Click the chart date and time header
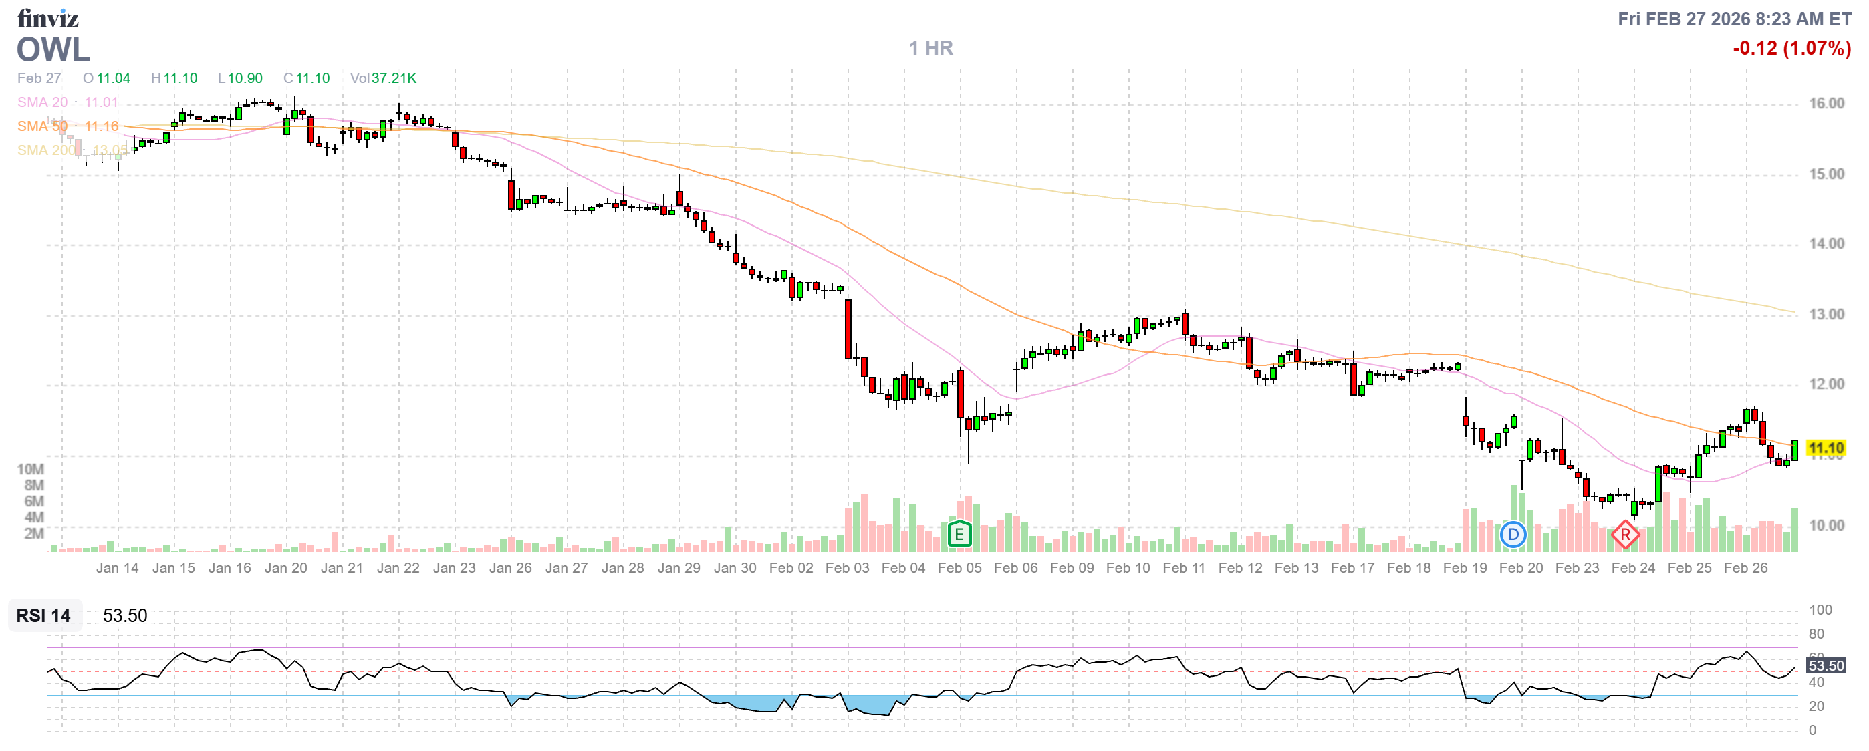The height and width of the screenshot is (751, 1869). point(1734,19)
